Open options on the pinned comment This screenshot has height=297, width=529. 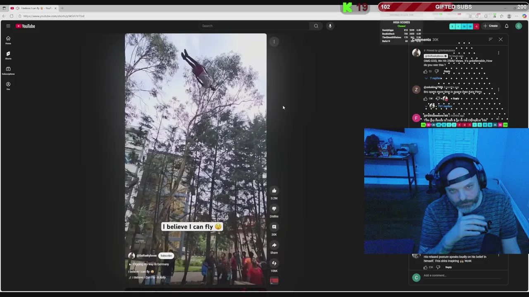coord(498,53)
